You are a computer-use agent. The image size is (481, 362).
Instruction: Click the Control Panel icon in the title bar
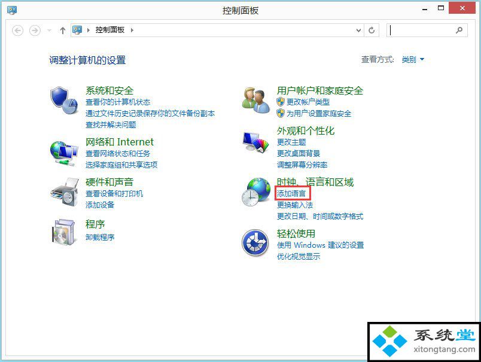(11, 10)
